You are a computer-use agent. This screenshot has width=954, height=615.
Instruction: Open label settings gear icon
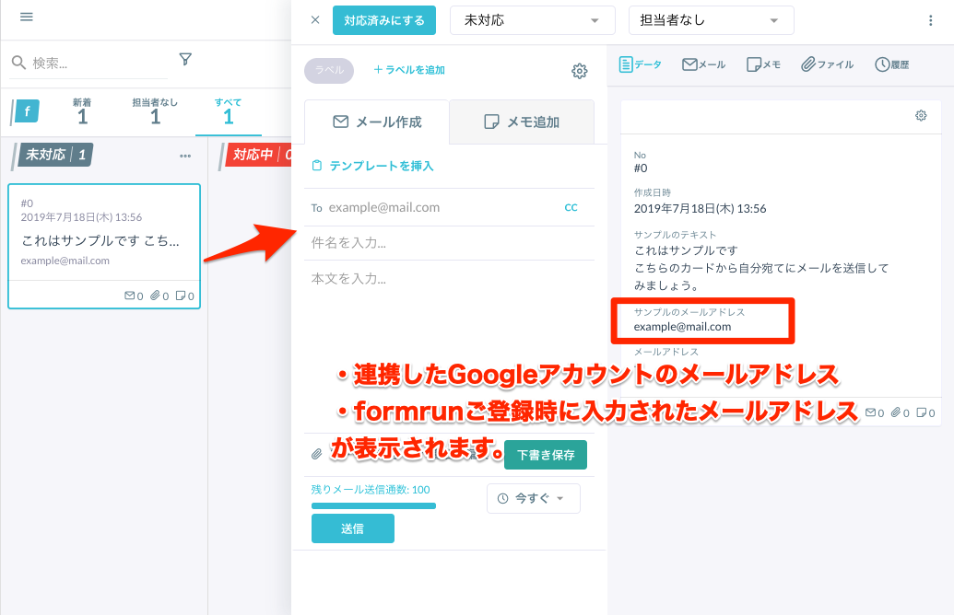[x=579, y=71]
